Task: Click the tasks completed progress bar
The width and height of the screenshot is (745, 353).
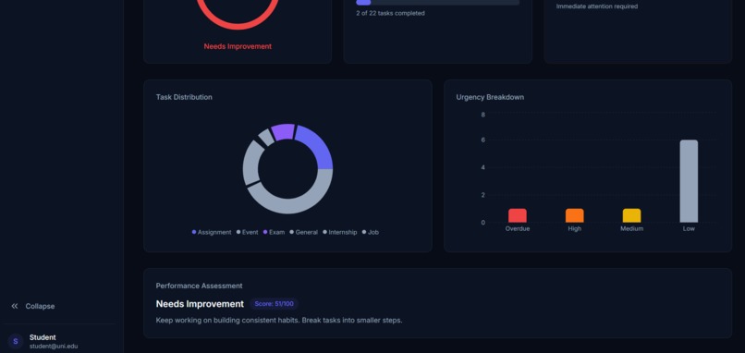Action: coord(437,3)
